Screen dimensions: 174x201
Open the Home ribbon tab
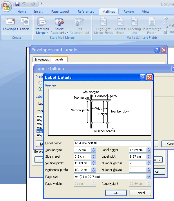tap(22, 12)
